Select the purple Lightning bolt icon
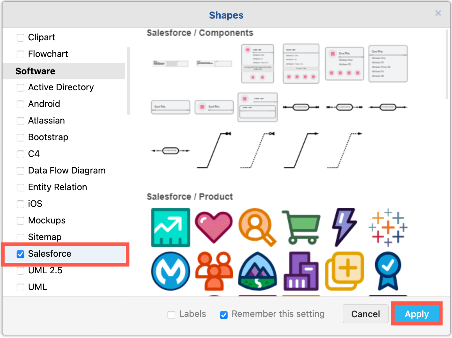Screen dimensions: 452x338 [344, 228]
